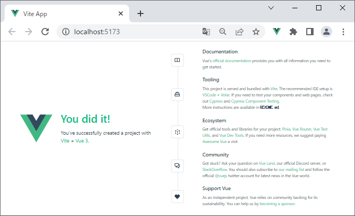Open the becoming a sponsor link
355x216 pixels.
point(277,204)
